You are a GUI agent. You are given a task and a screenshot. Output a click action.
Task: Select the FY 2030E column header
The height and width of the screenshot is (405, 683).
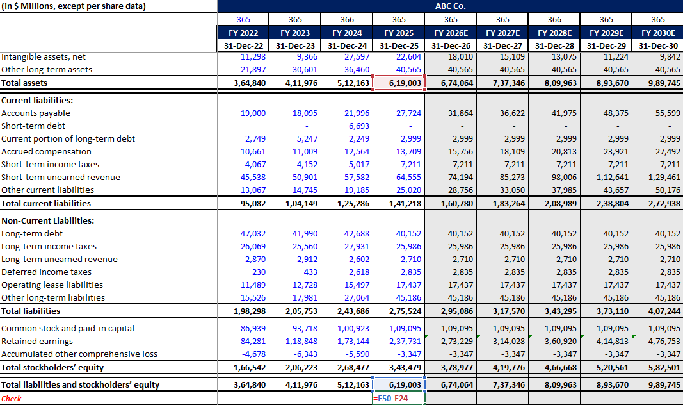657,33
